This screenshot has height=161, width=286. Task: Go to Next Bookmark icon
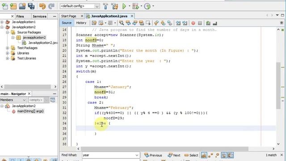pyautogui.click(x=163, y=23)
